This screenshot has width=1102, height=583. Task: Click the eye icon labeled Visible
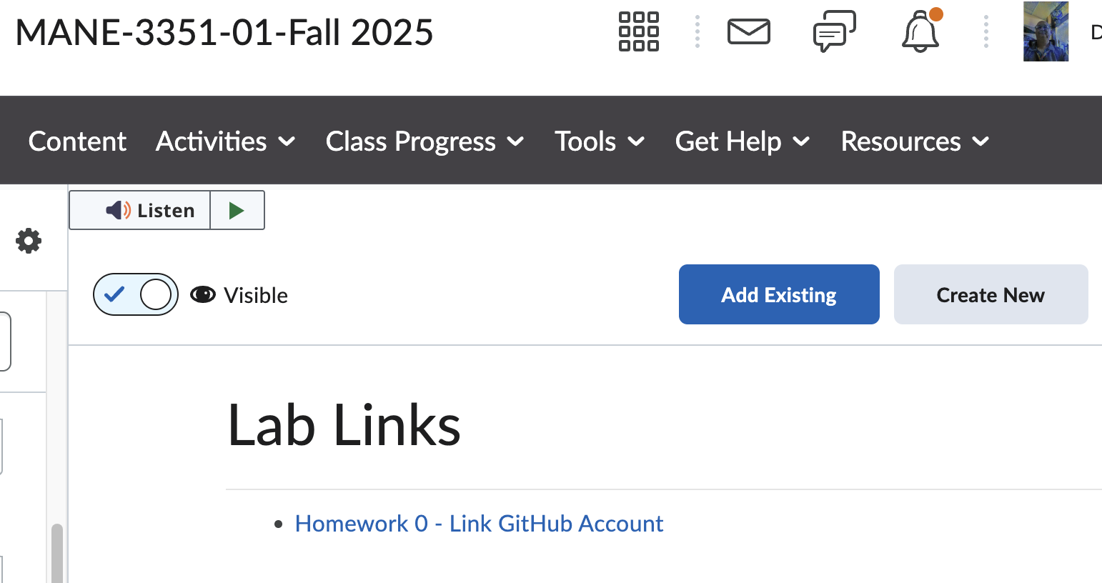coord(203,294)
